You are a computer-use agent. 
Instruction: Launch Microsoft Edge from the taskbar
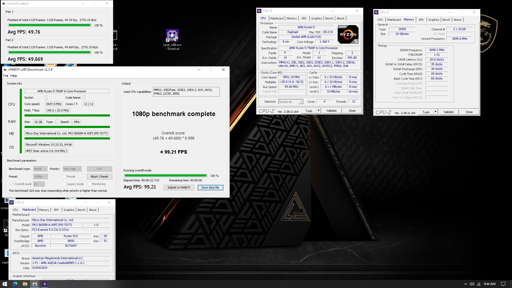(15, 284)
